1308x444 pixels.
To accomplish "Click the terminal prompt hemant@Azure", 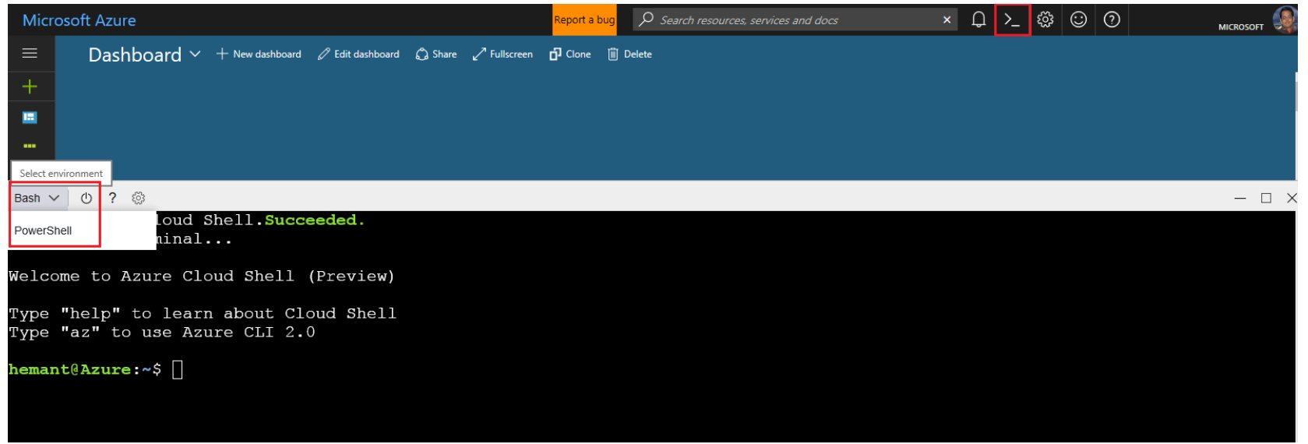I will pyautogui.click(x=69, y=369).
